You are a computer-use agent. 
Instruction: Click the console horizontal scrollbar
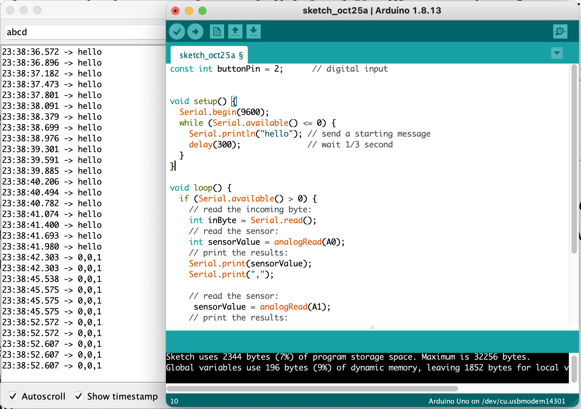point(312,389)
